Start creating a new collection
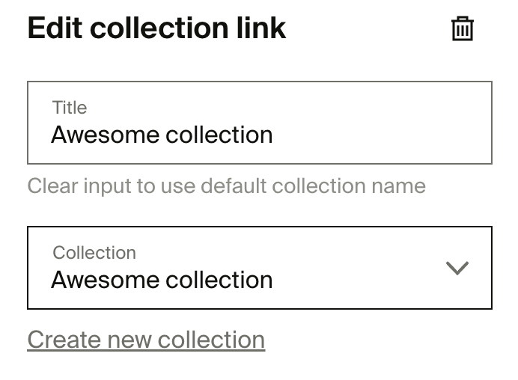This screenshot has width=518, height=380. click(146, 340)
